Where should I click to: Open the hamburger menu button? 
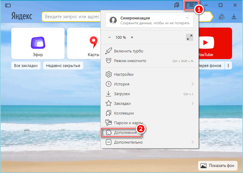tap(191, 5)
